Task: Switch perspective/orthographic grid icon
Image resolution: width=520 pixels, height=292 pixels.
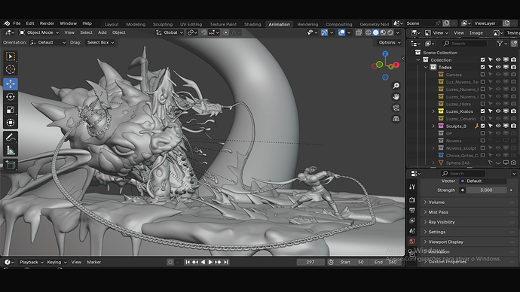Action: pyautogui.click(x=396, y=119)
